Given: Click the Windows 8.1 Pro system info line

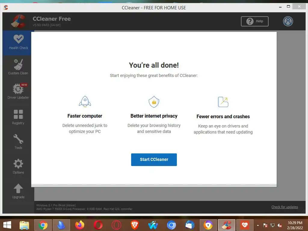Looking at the screenshot, I should tap(56, 205).
